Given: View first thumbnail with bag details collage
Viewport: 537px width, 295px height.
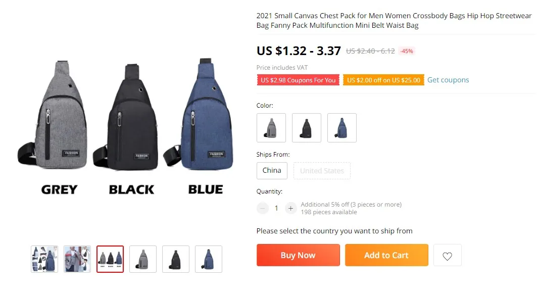Looking at the screenshot, I should pos(44,259).
